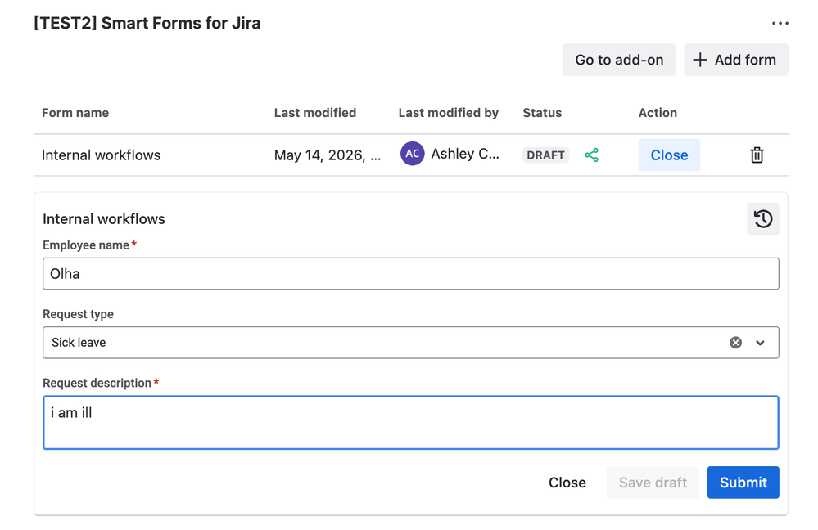Open the Request type combo box

411,343
